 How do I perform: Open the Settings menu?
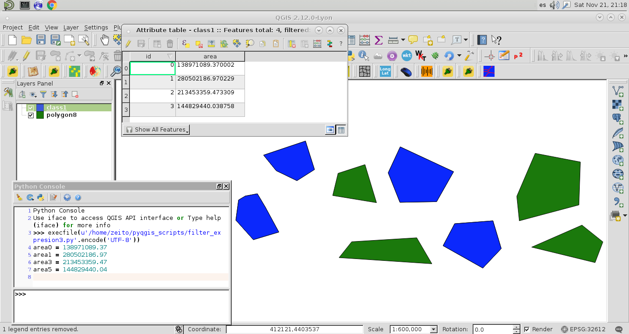coord(96,28)
